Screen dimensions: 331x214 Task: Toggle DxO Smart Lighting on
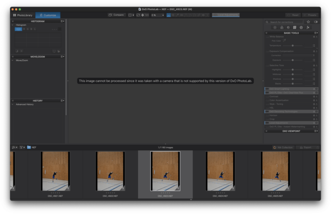click(267, 89)
